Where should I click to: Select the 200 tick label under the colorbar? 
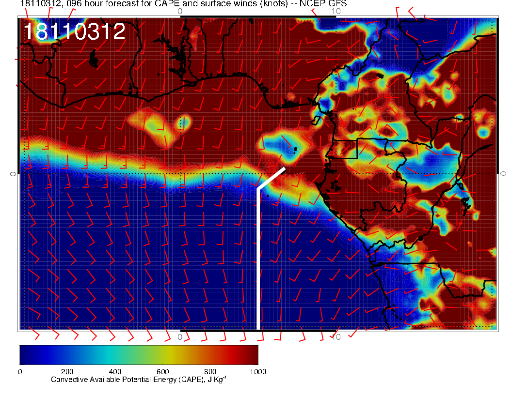(x=67, y=372)
